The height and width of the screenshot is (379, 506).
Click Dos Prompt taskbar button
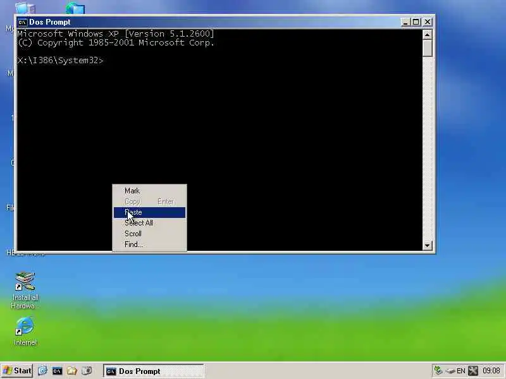(x=153, y=371)
